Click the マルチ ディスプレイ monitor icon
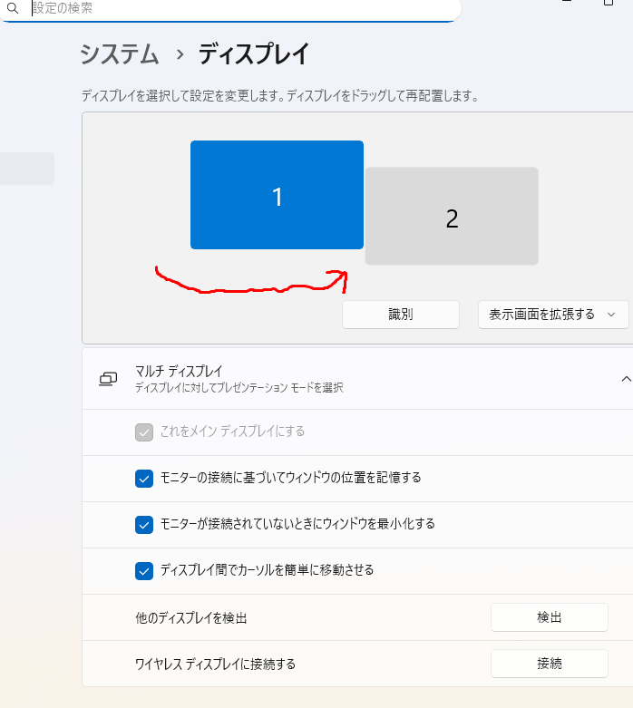This screenshot has width=633, height=708. [x=108, y=379]
